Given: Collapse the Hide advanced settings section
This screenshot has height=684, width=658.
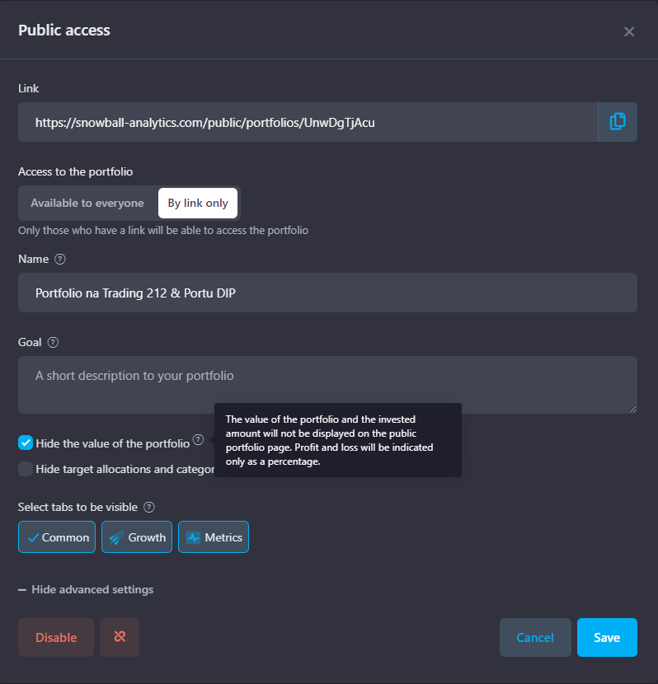Looking at the screenshot, I should (x=86, y=589).
